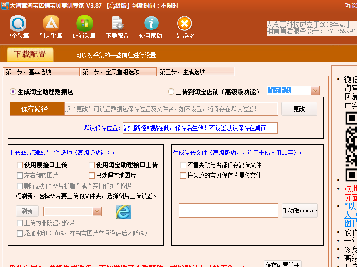Click the 刷新 button
Screen dimensions: 357x267
click(x=27, y=211)
